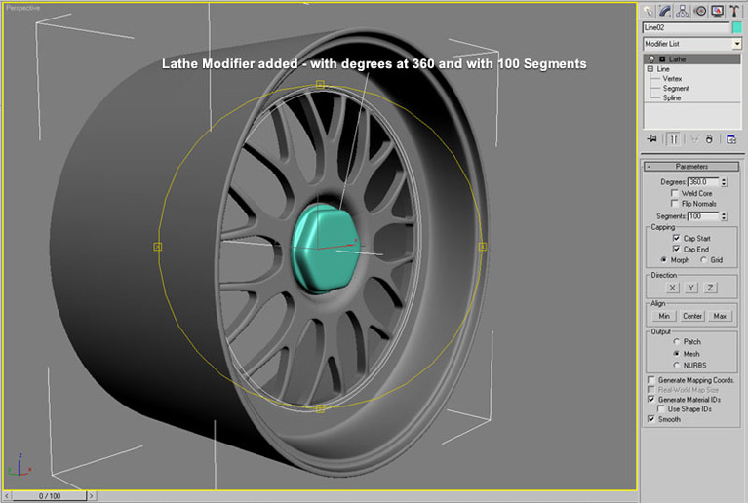Click the Y direction button

point(691,288)
